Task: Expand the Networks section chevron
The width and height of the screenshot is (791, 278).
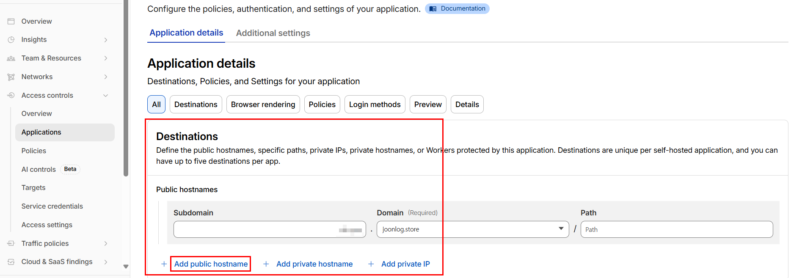Action: [106, 77]
